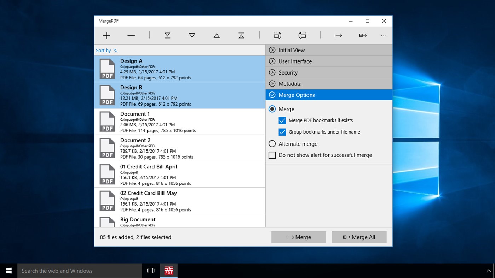Open the Sort by dropdown
Screen dimensions: 495x278
pyautogui.click(x=107, y=50)
